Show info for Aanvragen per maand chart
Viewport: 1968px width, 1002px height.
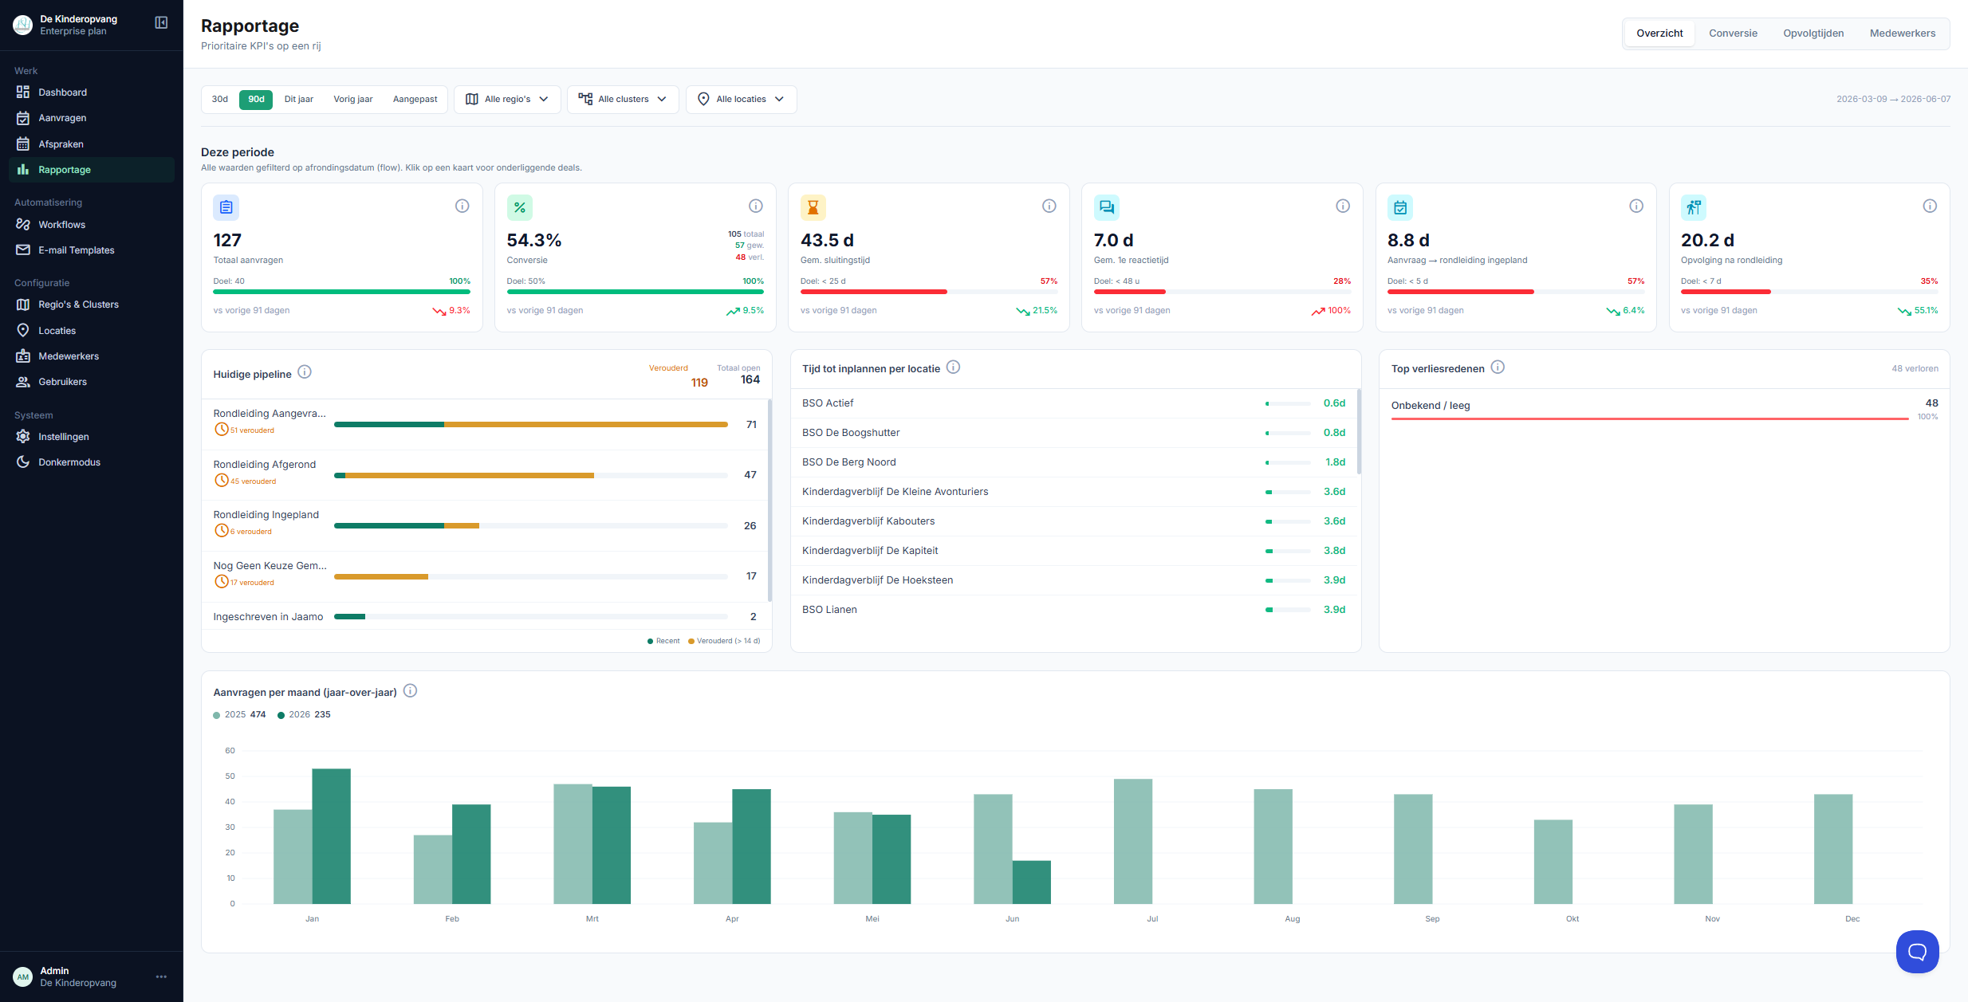[410, 691]
